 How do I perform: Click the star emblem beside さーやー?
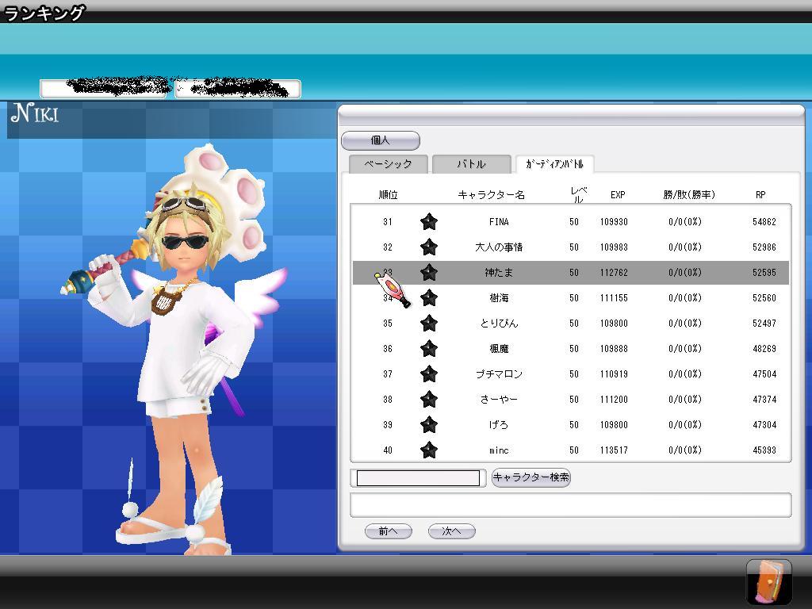click(429, 400)
